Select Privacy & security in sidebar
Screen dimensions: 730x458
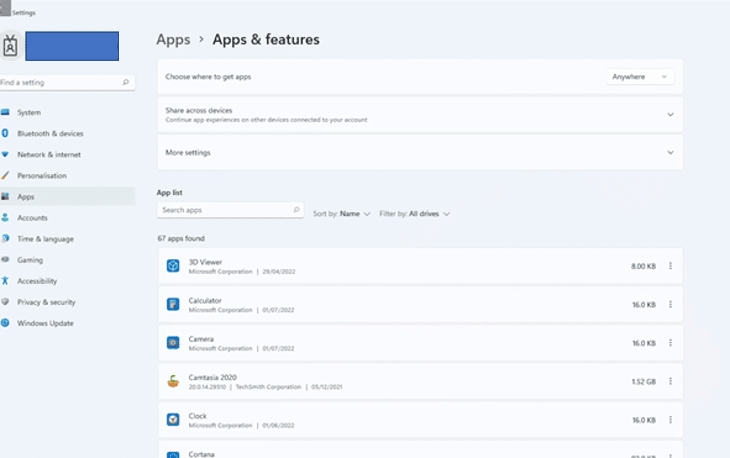[46, 302]
